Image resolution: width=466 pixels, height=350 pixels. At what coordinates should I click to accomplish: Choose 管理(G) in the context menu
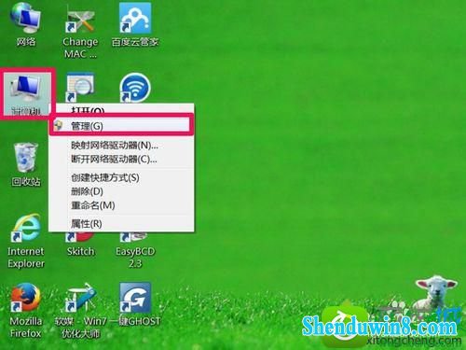point(121,126)
